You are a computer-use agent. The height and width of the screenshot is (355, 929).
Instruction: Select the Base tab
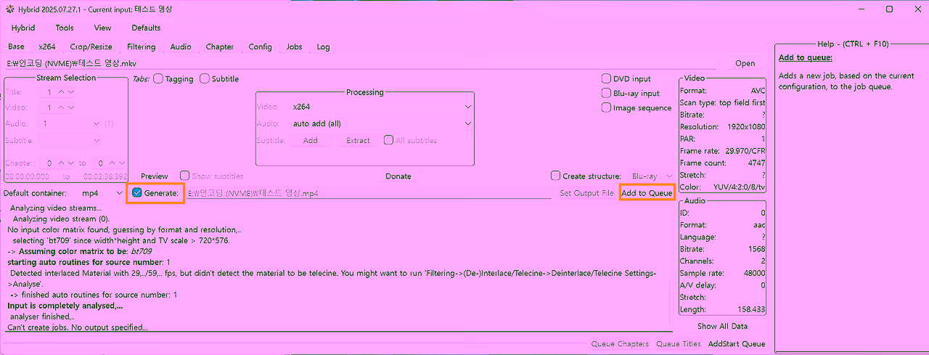[x=16, y=46]
